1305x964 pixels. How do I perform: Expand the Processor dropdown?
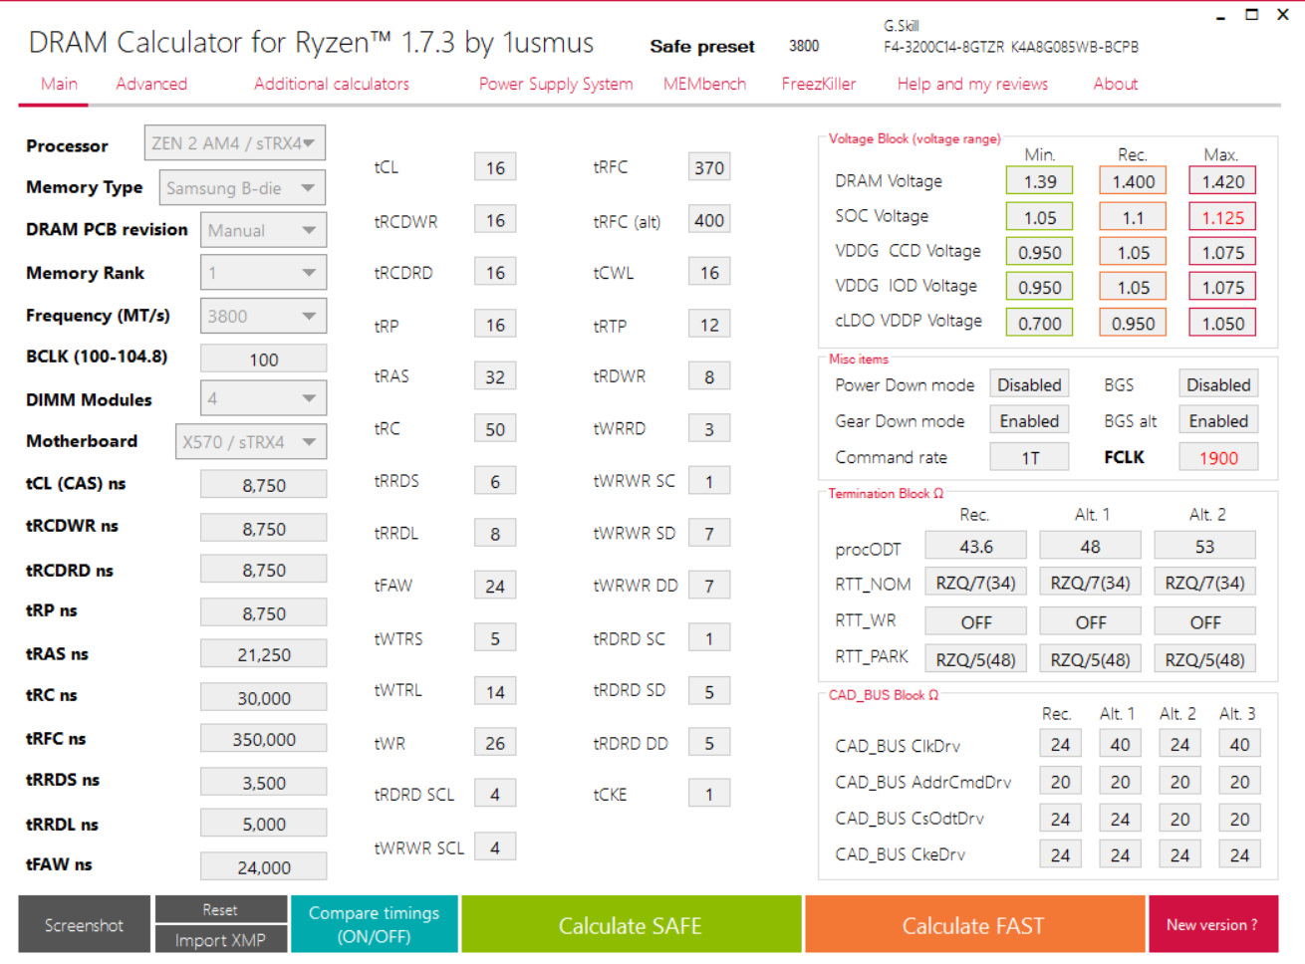(234, 143)
